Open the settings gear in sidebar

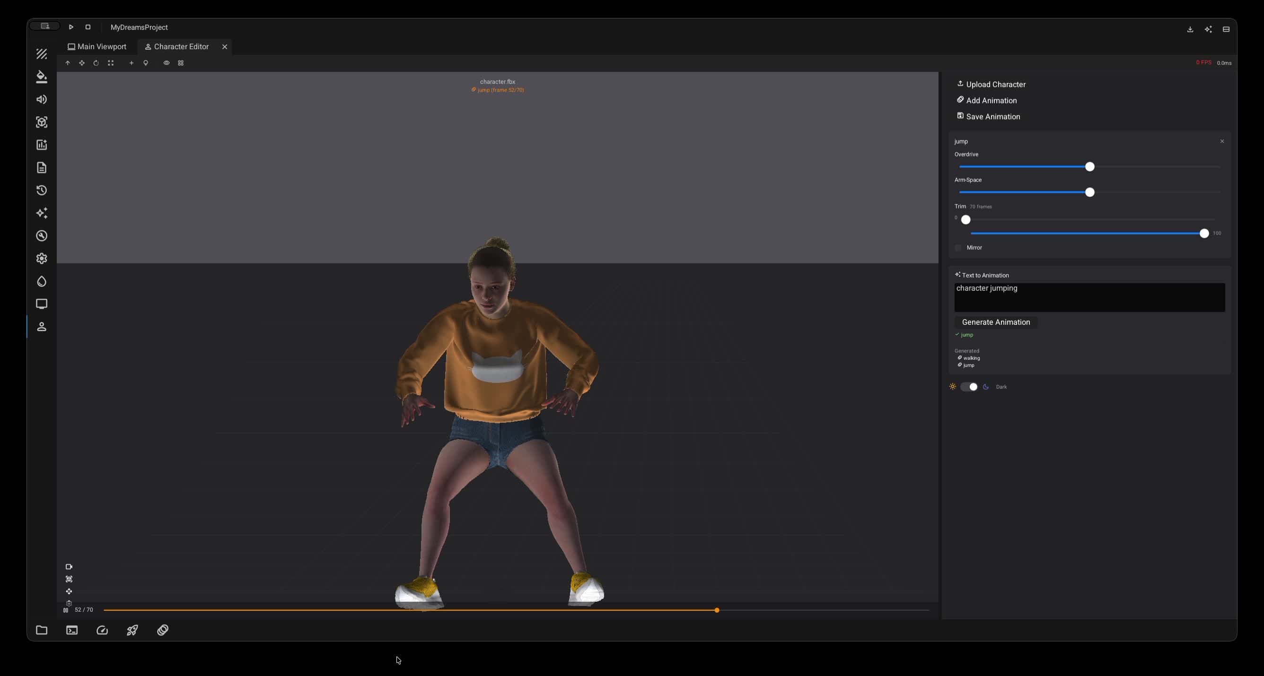click(42, 258)
